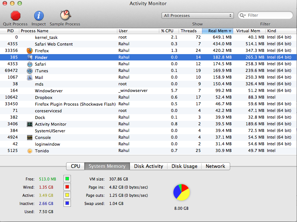The height and width of the screenshot is (222, 297).
Task: Click the blue Inactive memory color swatch
Action: pos(67,203)
